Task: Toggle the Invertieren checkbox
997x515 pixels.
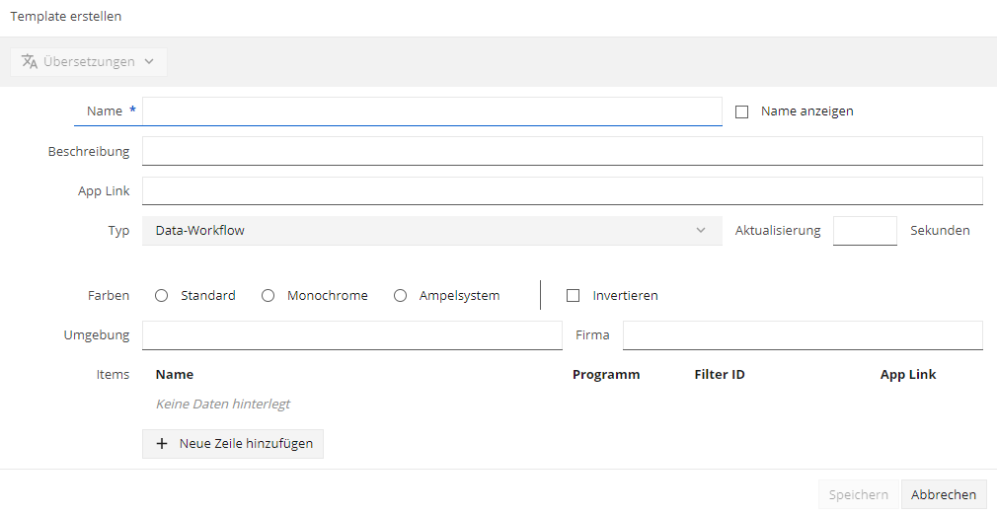Action: point(573,296)
